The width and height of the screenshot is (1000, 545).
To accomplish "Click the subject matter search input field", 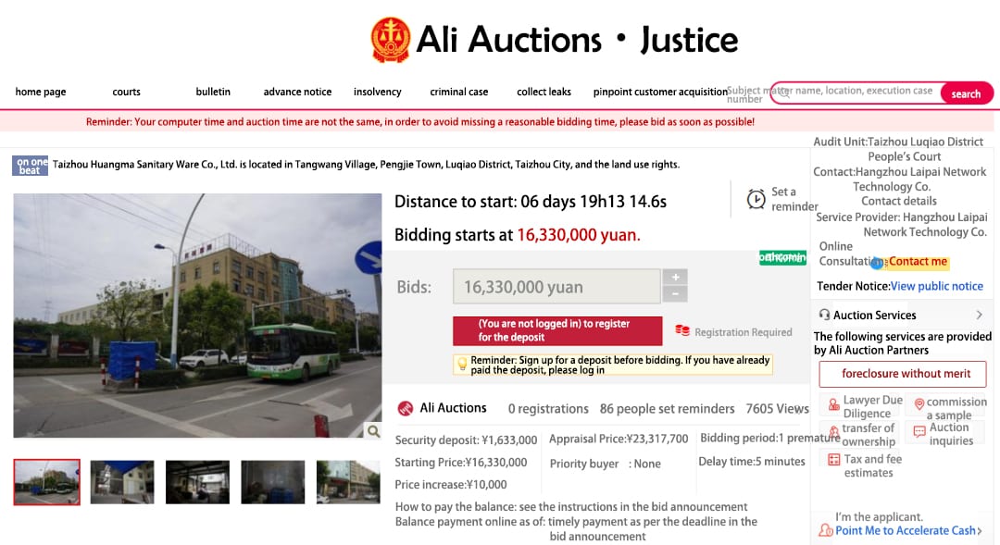I will (x=856, y=93).
